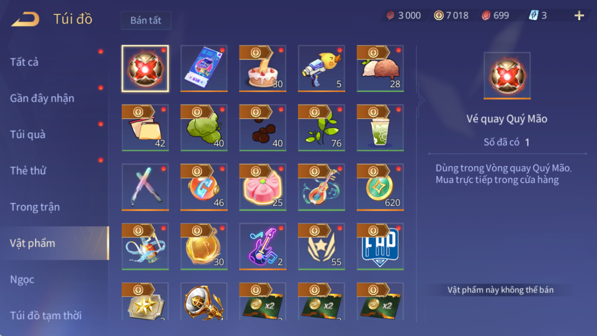Select the blue magazine card item
Screen dimensions: 597x336
coord(204,69)
